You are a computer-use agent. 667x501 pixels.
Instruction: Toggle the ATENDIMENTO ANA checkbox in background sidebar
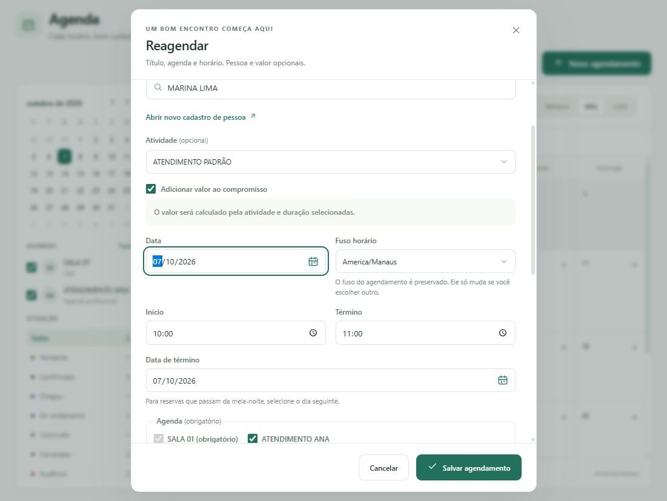pyautogui.click(x=32, y=295)
